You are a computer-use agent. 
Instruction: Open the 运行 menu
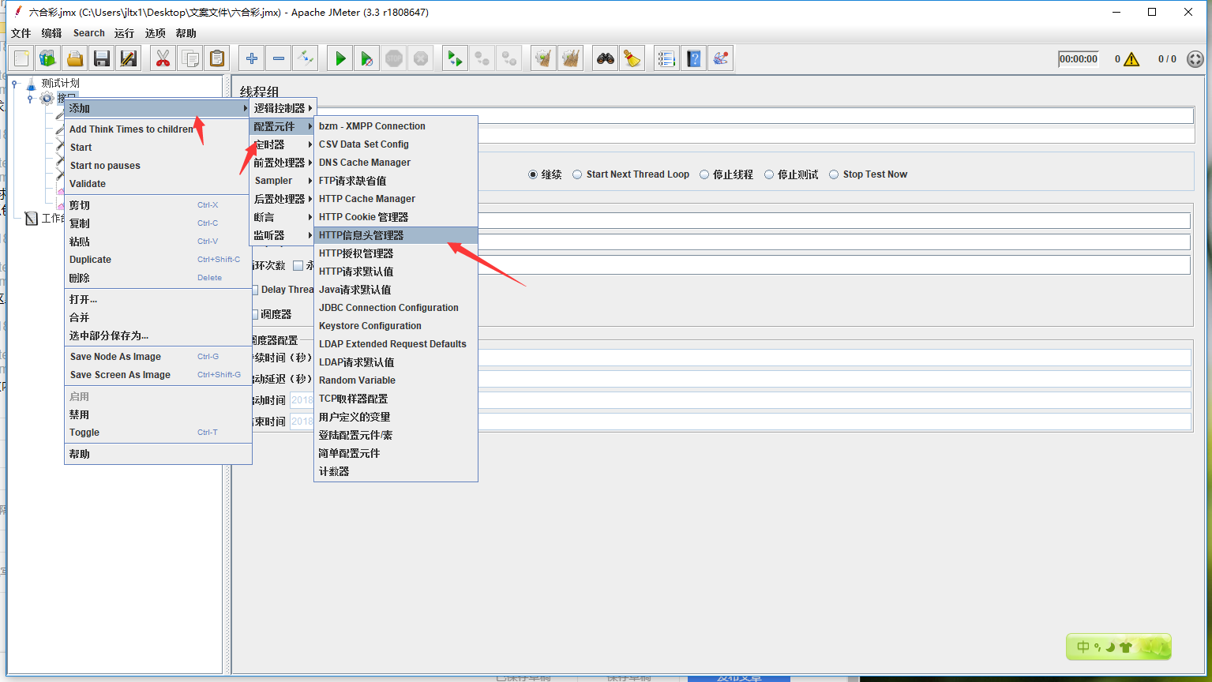124,33
